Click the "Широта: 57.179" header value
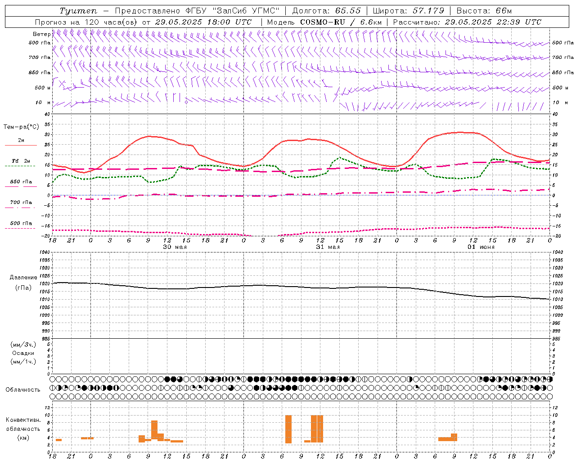This screenshot has height=460, width=576. pyautogui.click(x=409, y=11)
